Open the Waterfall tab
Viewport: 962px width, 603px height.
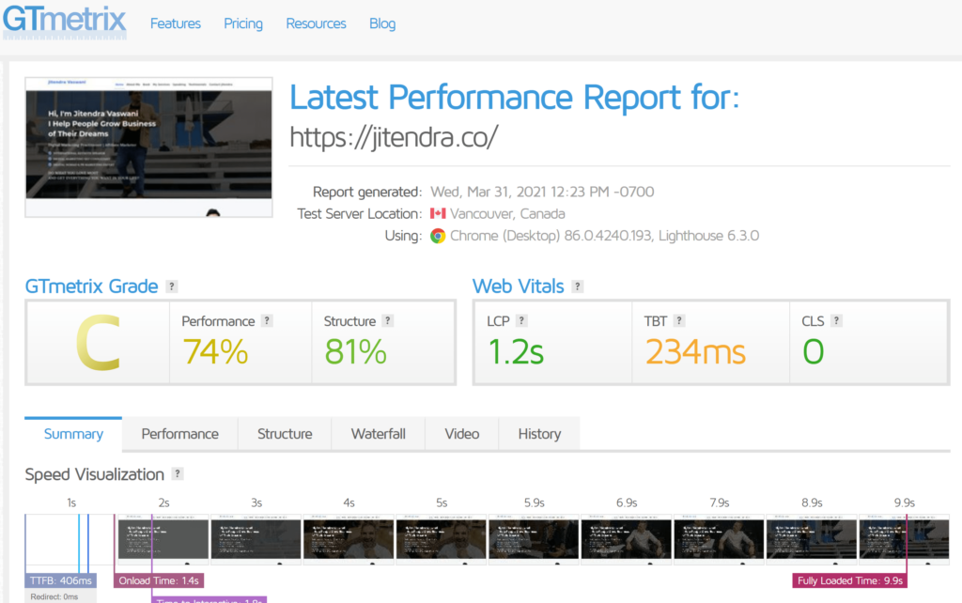coord(378,434)
